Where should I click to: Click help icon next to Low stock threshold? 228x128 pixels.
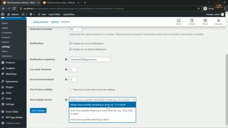[66, 70]
